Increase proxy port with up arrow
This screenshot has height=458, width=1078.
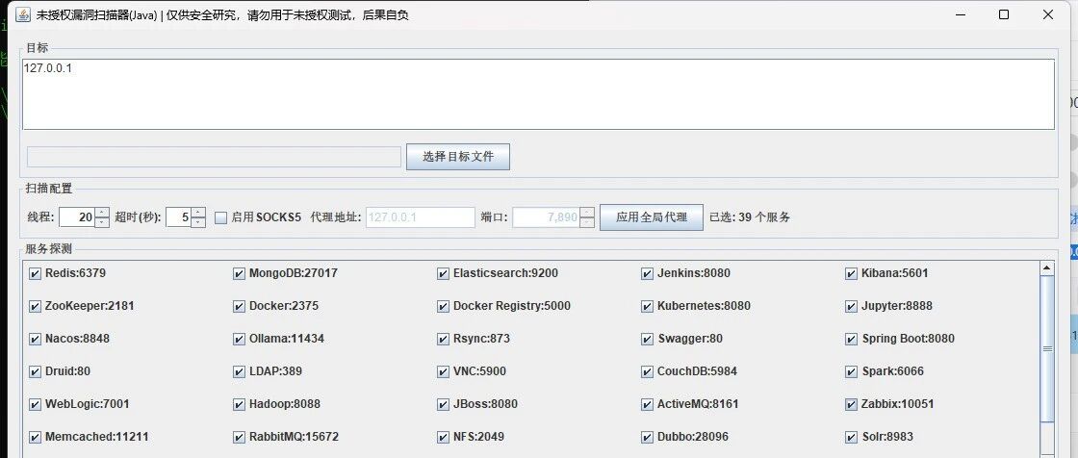pyautogui.click(x=587, y=213)
